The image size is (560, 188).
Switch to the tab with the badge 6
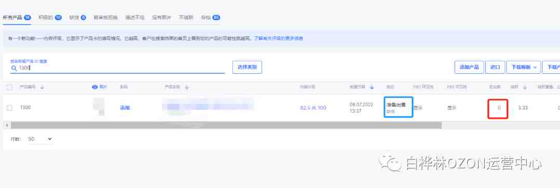point(77,18)
